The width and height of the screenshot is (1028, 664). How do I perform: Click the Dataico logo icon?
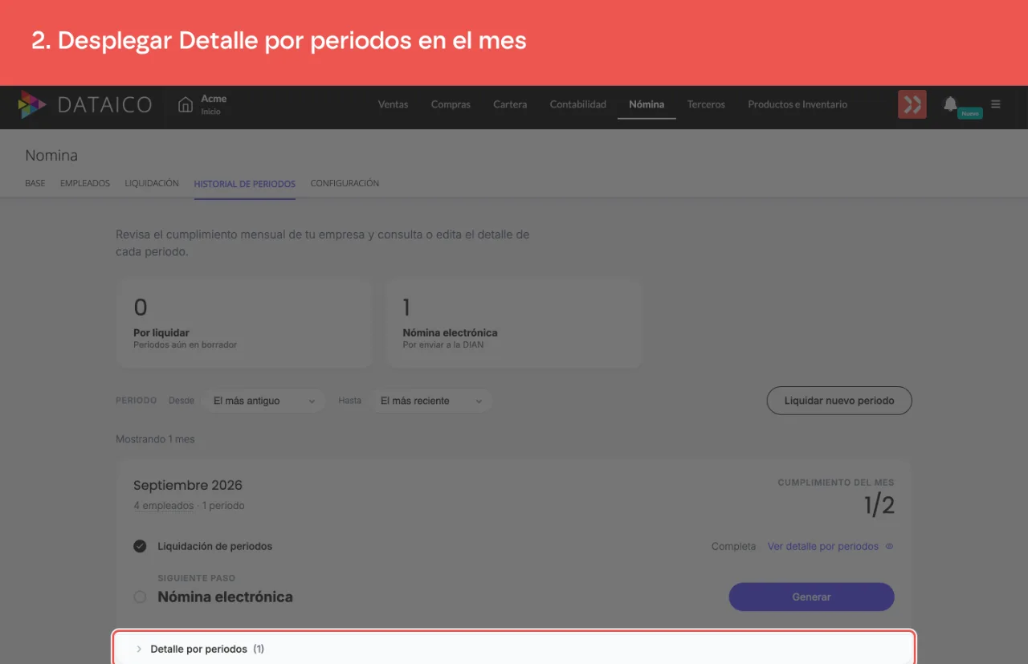point(32,104)
